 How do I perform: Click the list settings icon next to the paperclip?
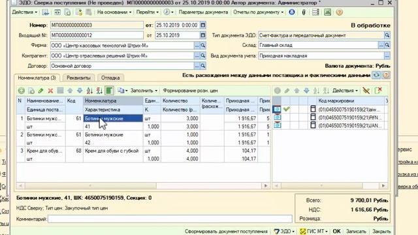click(x=315, y=12)
